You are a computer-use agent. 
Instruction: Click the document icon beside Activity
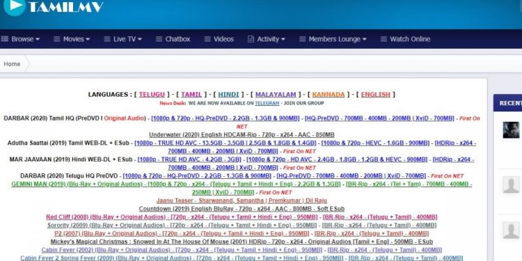(x=251, y=39)
